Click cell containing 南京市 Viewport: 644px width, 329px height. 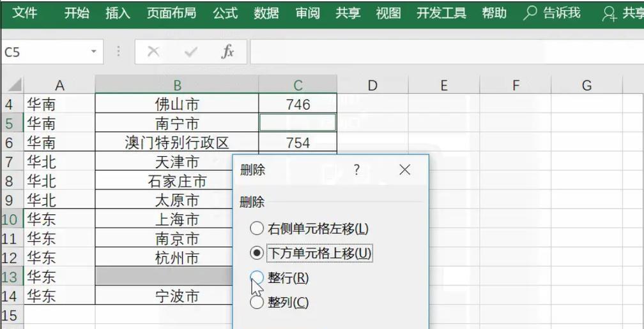tap(164, 238)
